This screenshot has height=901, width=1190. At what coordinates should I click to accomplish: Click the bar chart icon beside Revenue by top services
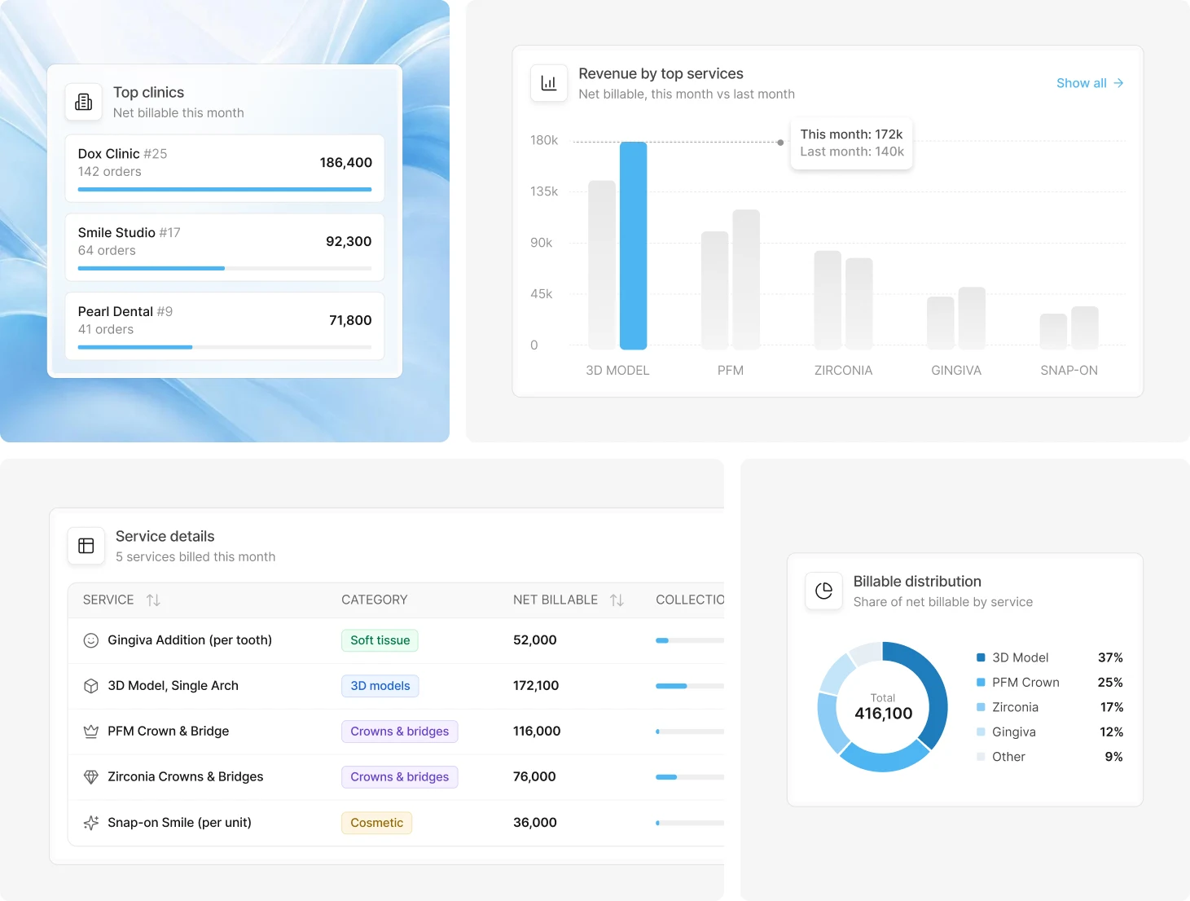tap(549, 83)
